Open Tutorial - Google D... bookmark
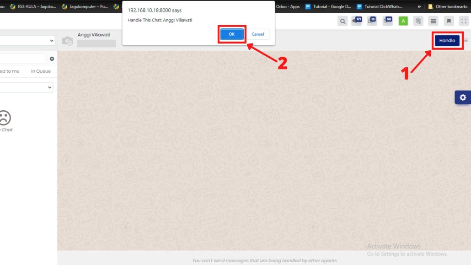Screen dimensions: 471x265 [328, 6]
